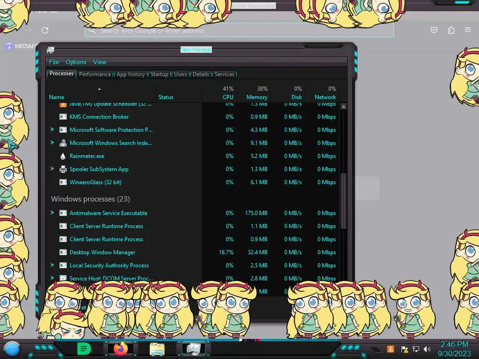Select the Processes tab

[x=61, y=73]
